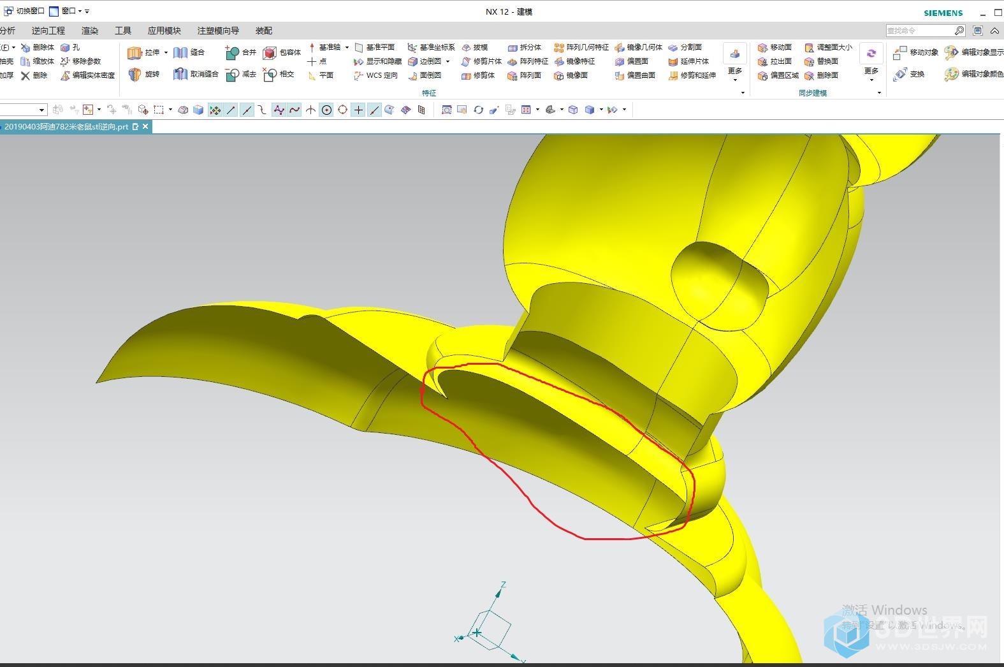This screenshot has width=1004, height=667.
Task: Click the 偏置曲面 offset surface tool
Action: coord(635,75)
